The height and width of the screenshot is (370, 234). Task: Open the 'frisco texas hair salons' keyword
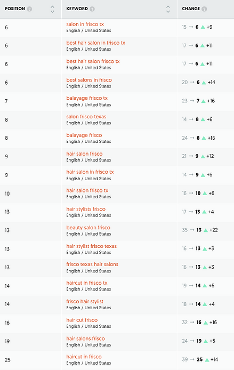(x=92, y=264)
